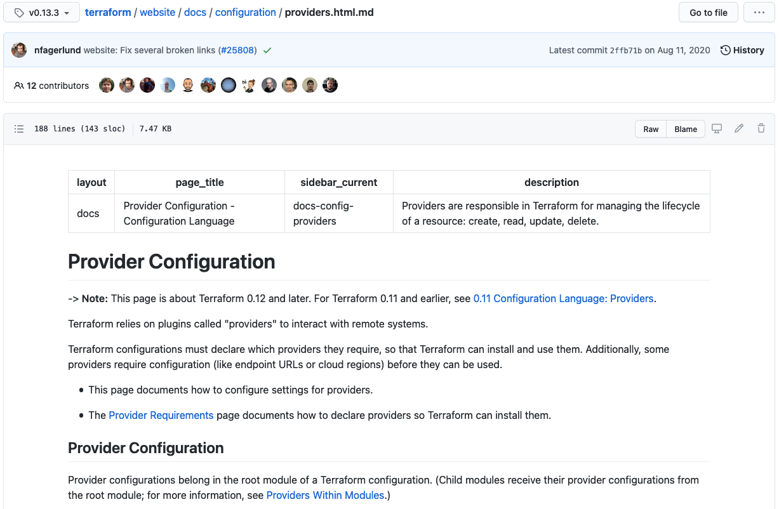Navigate to terraform repository root breadcrumb
The image size is (779, 509).
pos(108,13)
